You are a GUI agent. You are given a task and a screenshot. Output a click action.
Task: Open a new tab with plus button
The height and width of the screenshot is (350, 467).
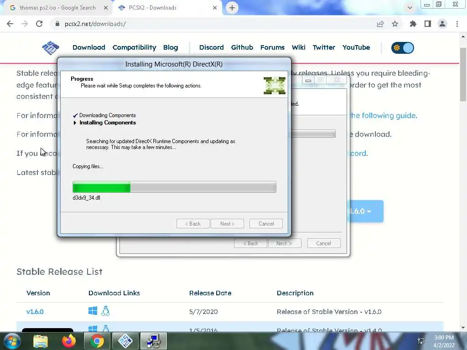(x=232, y=8)
